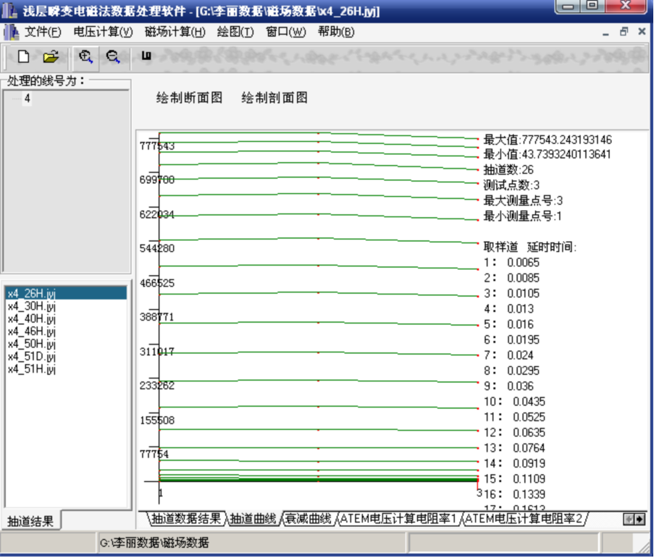Click the 绘制剖面图 button

click(274, 98)
